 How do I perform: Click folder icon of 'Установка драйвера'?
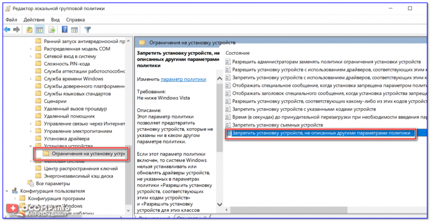[38, 138]
